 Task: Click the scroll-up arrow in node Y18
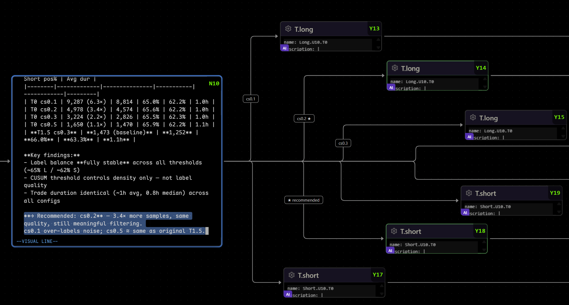[x=484, y=242]
